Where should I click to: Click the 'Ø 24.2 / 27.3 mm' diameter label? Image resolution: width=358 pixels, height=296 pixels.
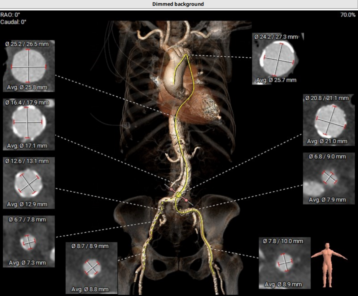click(276, 37)
